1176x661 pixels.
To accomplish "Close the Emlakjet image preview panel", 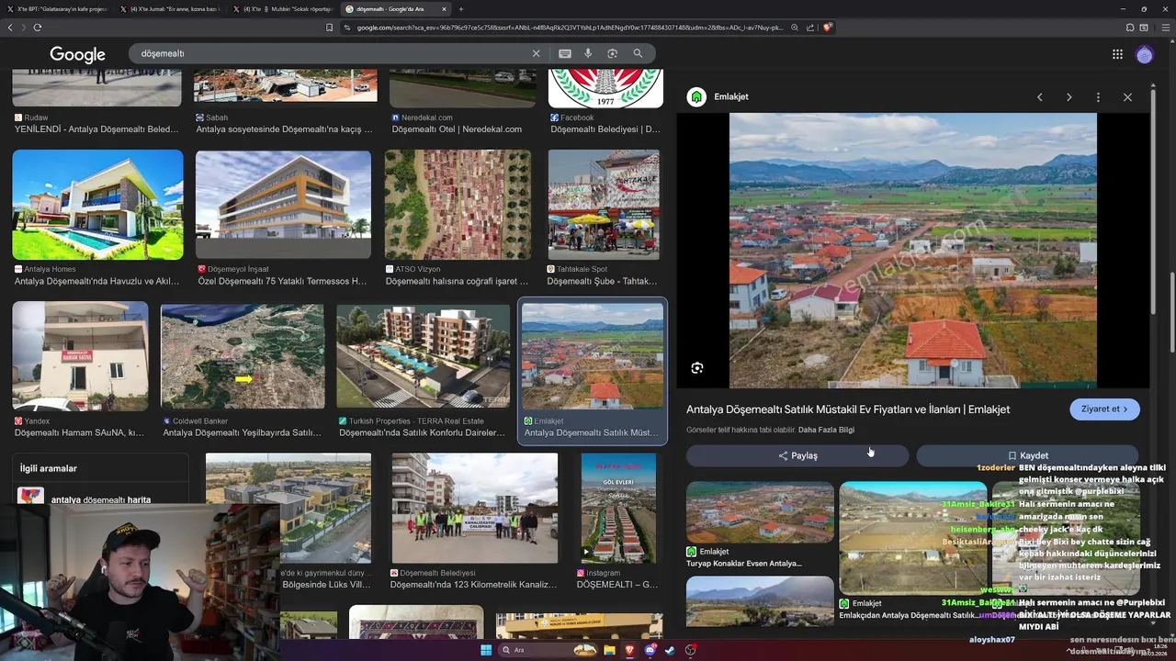I will [1127, 97].
